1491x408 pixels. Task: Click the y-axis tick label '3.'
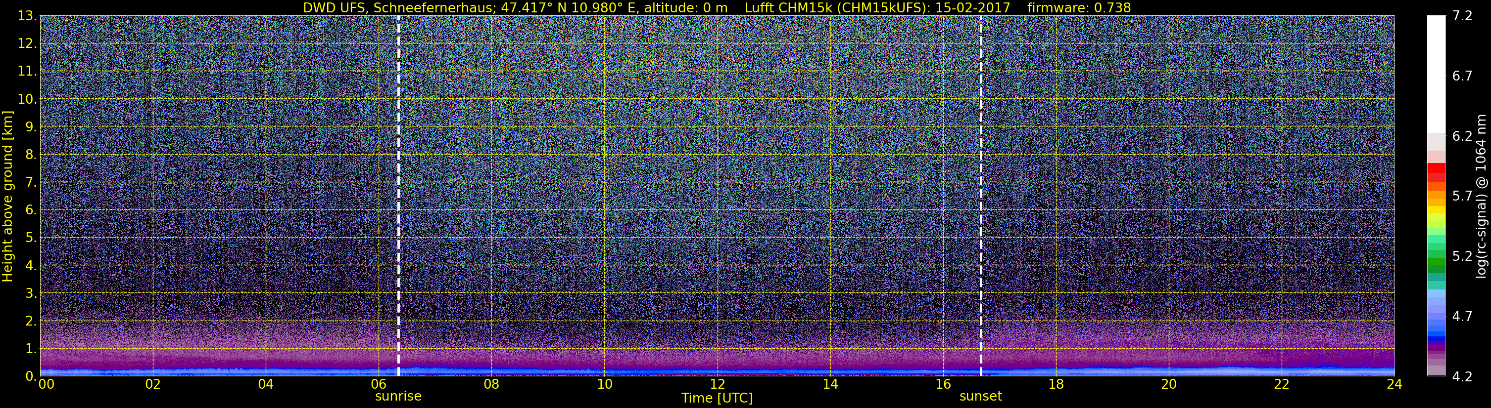[x=31, y=293]
